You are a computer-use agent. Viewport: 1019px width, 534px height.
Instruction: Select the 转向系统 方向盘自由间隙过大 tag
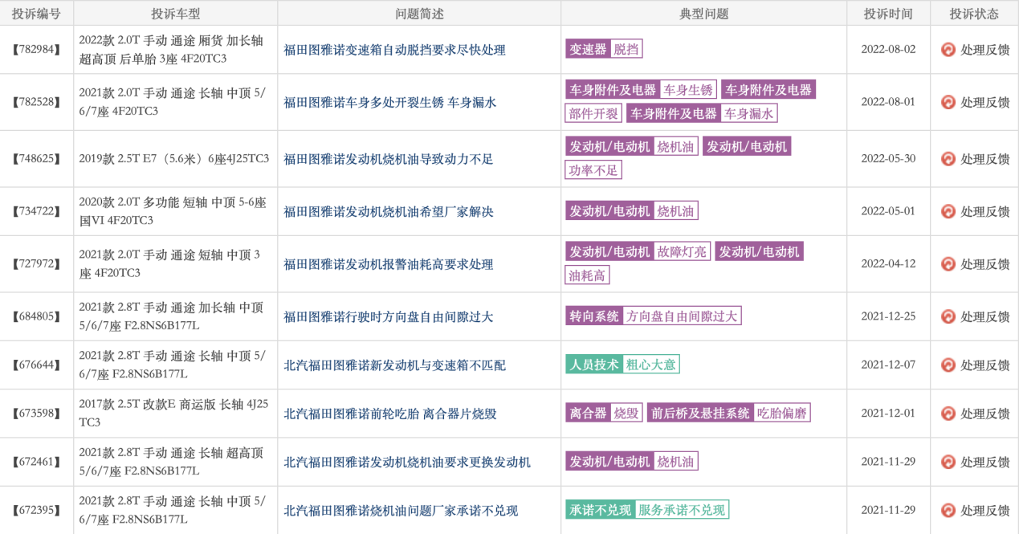654,316
